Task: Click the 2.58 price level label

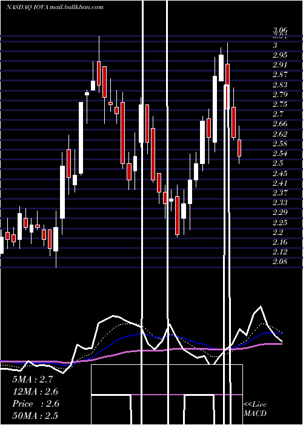Action: pos(280,143)
